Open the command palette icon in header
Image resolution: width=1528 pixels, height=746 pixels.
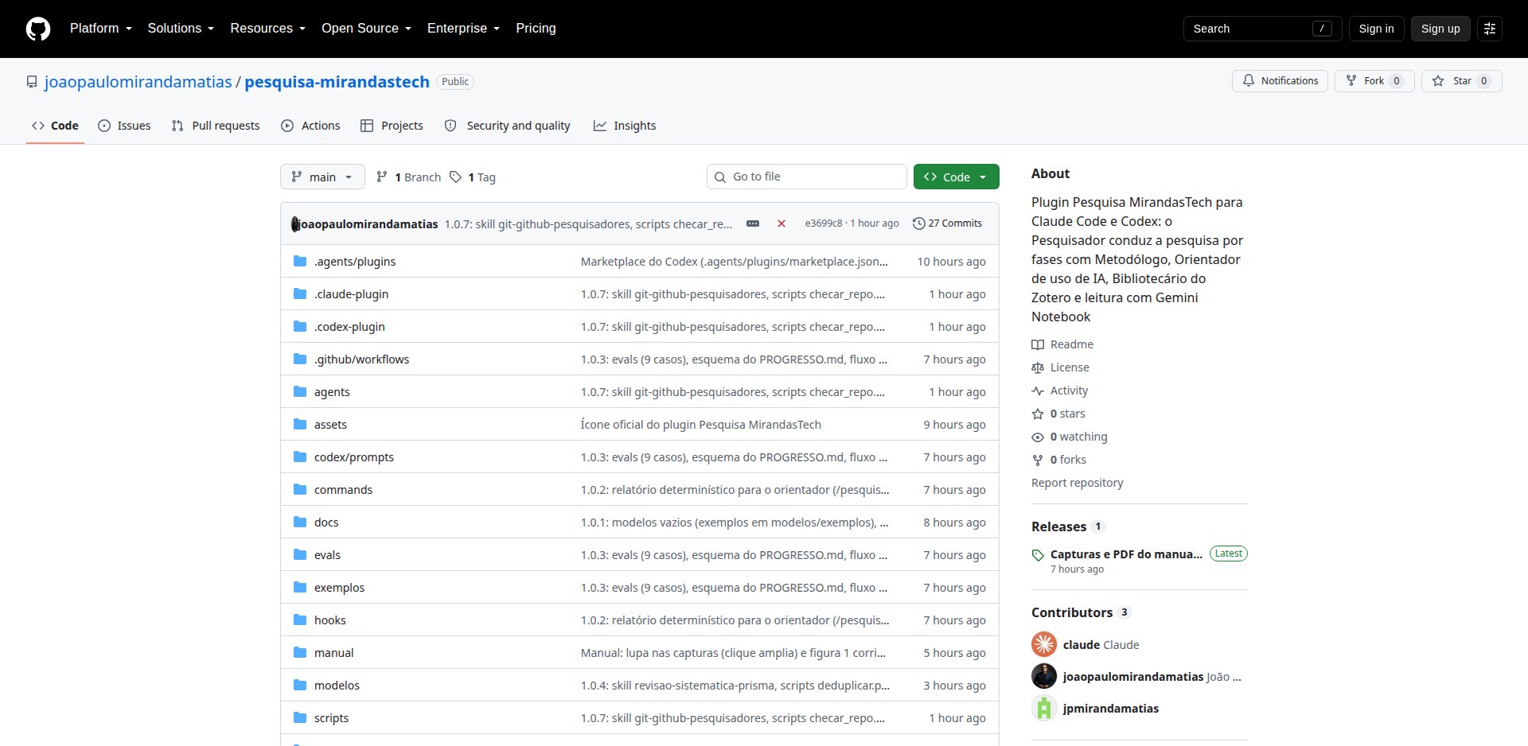tap(1490, 29)
